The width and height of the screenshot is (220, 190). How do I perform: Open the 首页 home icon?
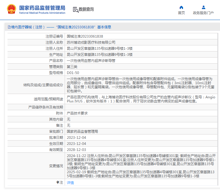(x=181, y=7)
